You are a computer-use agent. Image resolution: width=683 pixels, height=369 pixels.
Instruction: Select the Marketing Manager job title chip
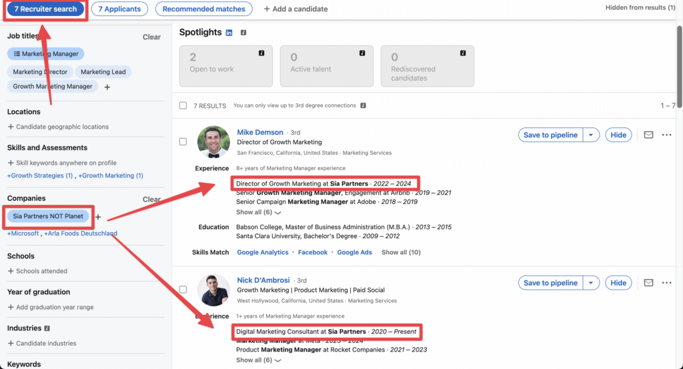coord(46,53)
